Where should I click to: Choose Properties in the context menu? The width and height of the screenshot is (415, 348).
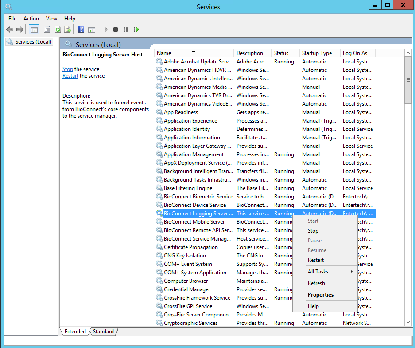tap(325, 295)
